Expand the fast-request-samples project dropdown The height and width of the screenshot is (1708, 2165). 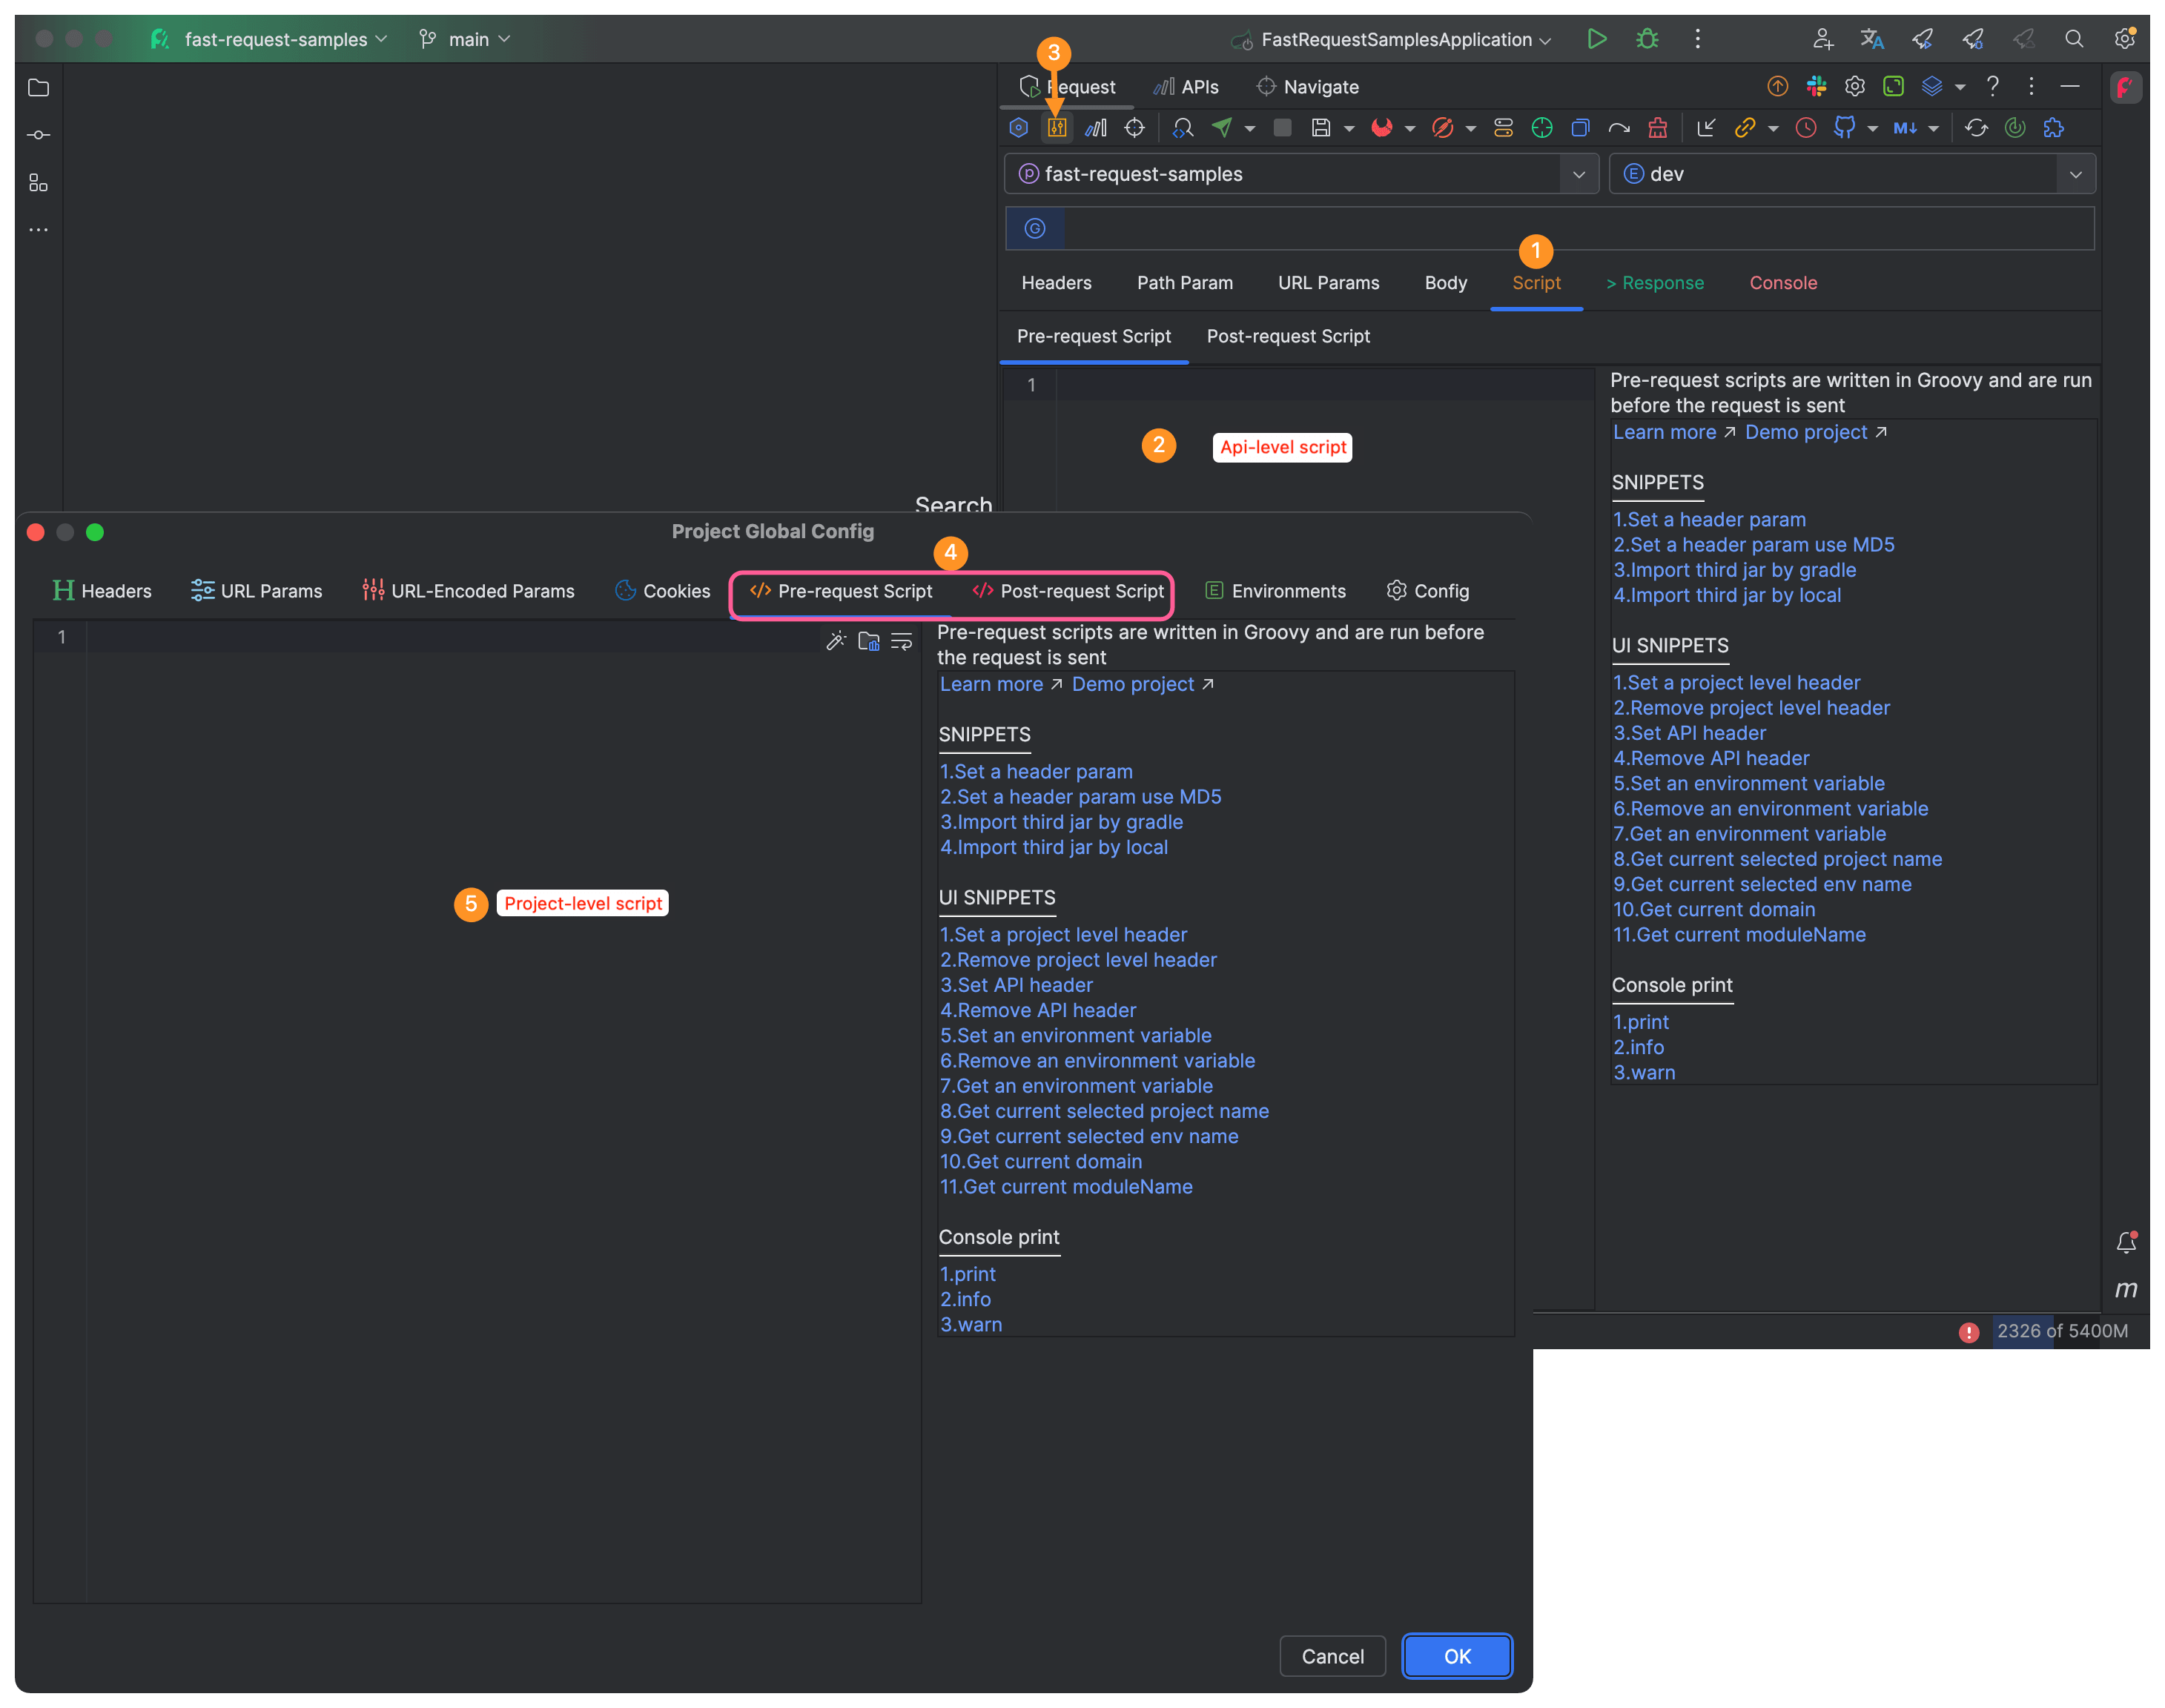pyautogui.click(x=1578, y=174)
